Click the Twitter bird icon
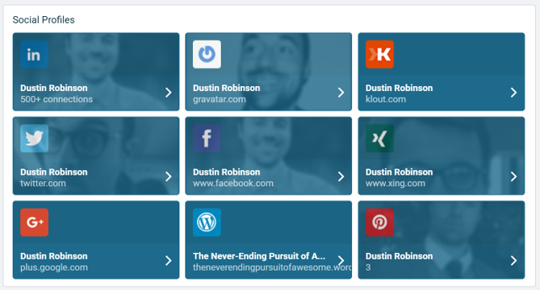540x290 pixels. click(34, 139)
